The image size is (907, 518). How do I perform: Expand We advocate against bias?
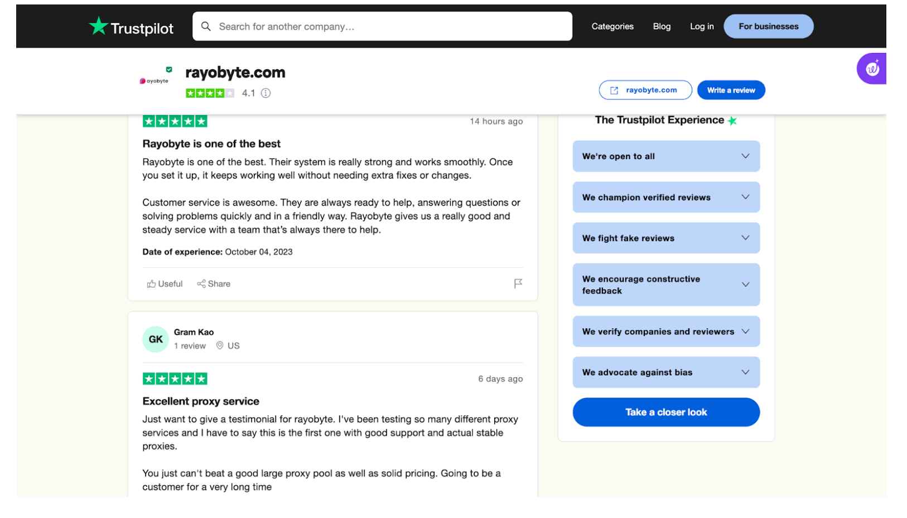666,372
